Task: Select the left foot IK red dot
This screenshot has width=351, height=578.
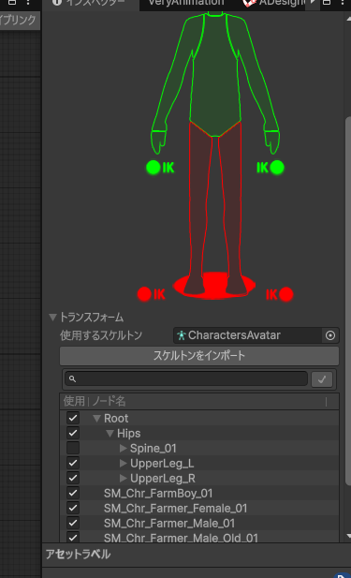Action: tap(144, 294)
